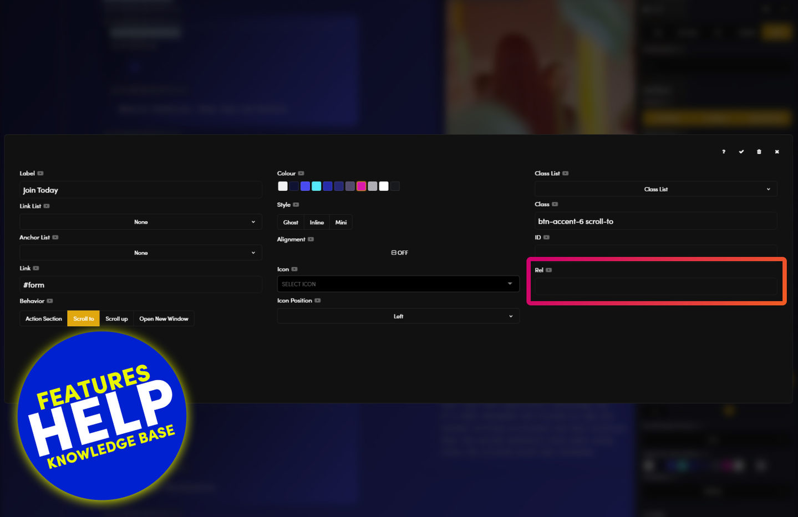Open video help icon beside Rel
This screenshot has width=798, height=517.
point(549,270)
